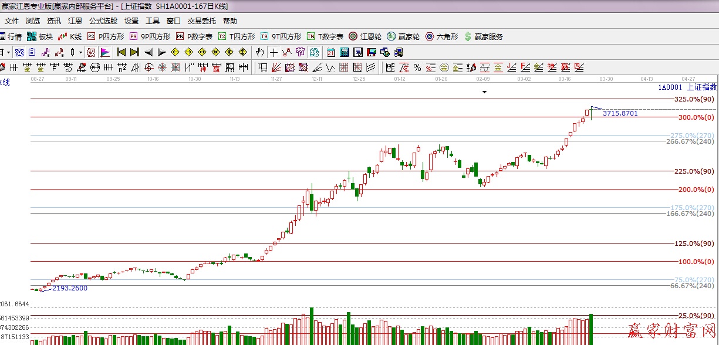Image resolution: width=719 pixels, height=345 pixels.
Task: Jump to first bar with skip-to-start arrow
Action: (121, 52)
